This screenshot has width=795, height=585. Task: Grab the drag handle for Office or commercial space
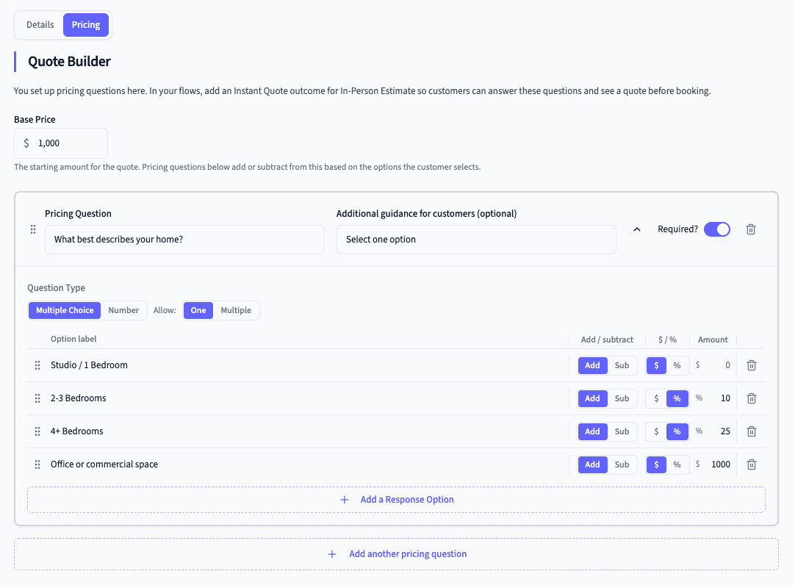[37, 464]
